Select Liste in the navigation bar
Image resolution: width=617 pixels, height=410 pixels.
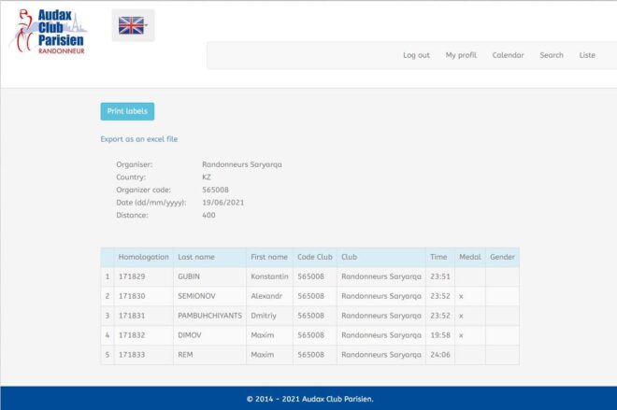pos(587,55)
